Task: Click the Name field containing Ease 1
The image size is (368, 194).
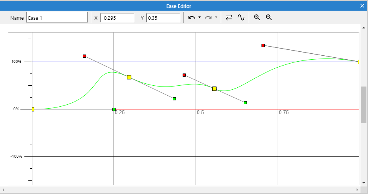Action: [57, 18]
